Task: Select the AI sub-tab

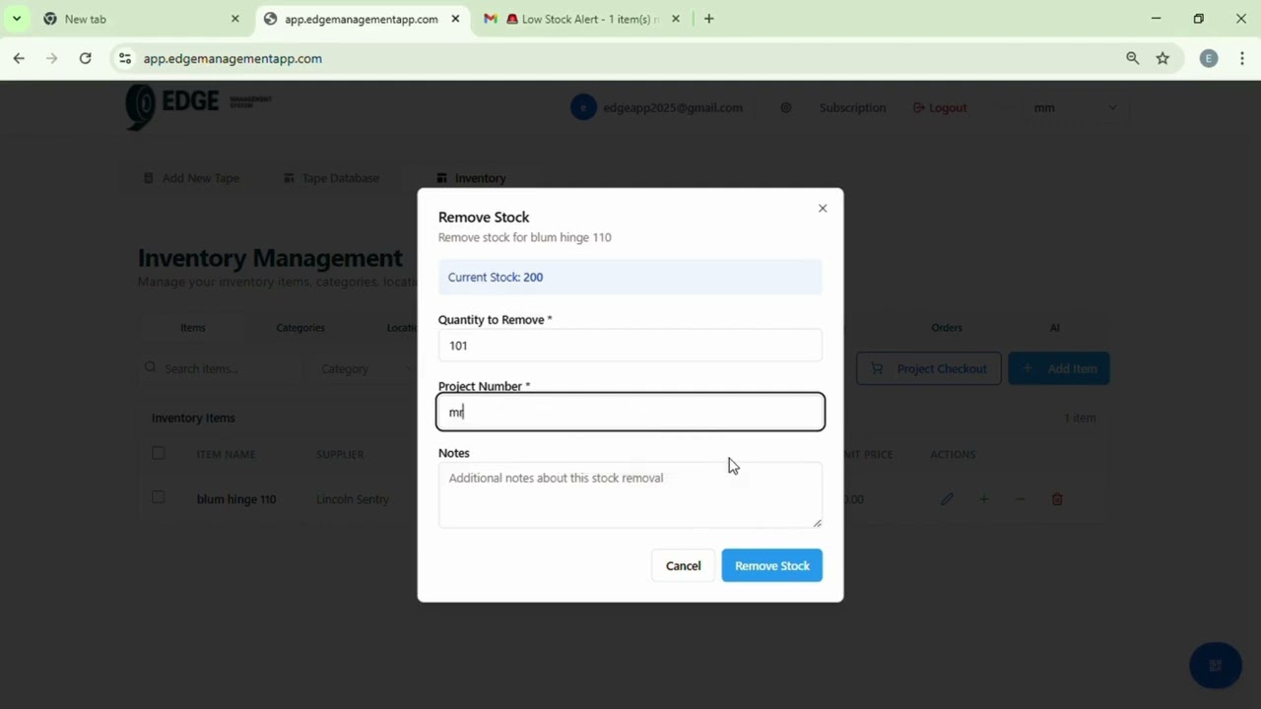Action: tap(1054, 328)
